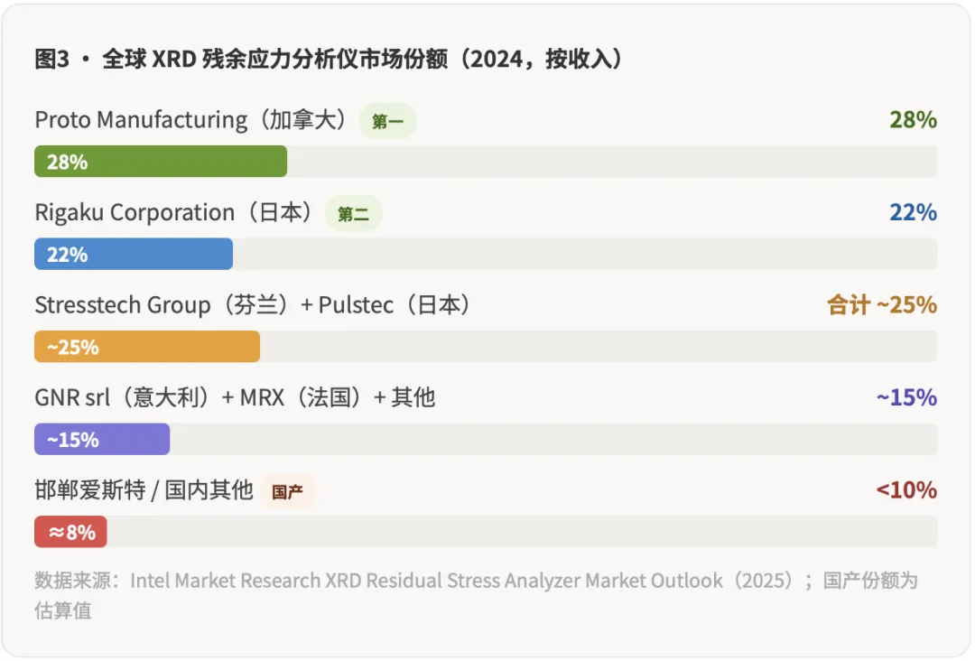Image resolution: width=975 pixels, height=661 pixels.
Task: Click the orange ~25% Stresstech bar
Action: [x=144, y=346]
